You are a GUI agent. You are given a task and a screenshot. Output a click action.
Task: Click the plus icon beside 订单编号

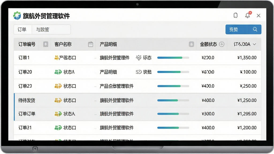click(45, 44)
